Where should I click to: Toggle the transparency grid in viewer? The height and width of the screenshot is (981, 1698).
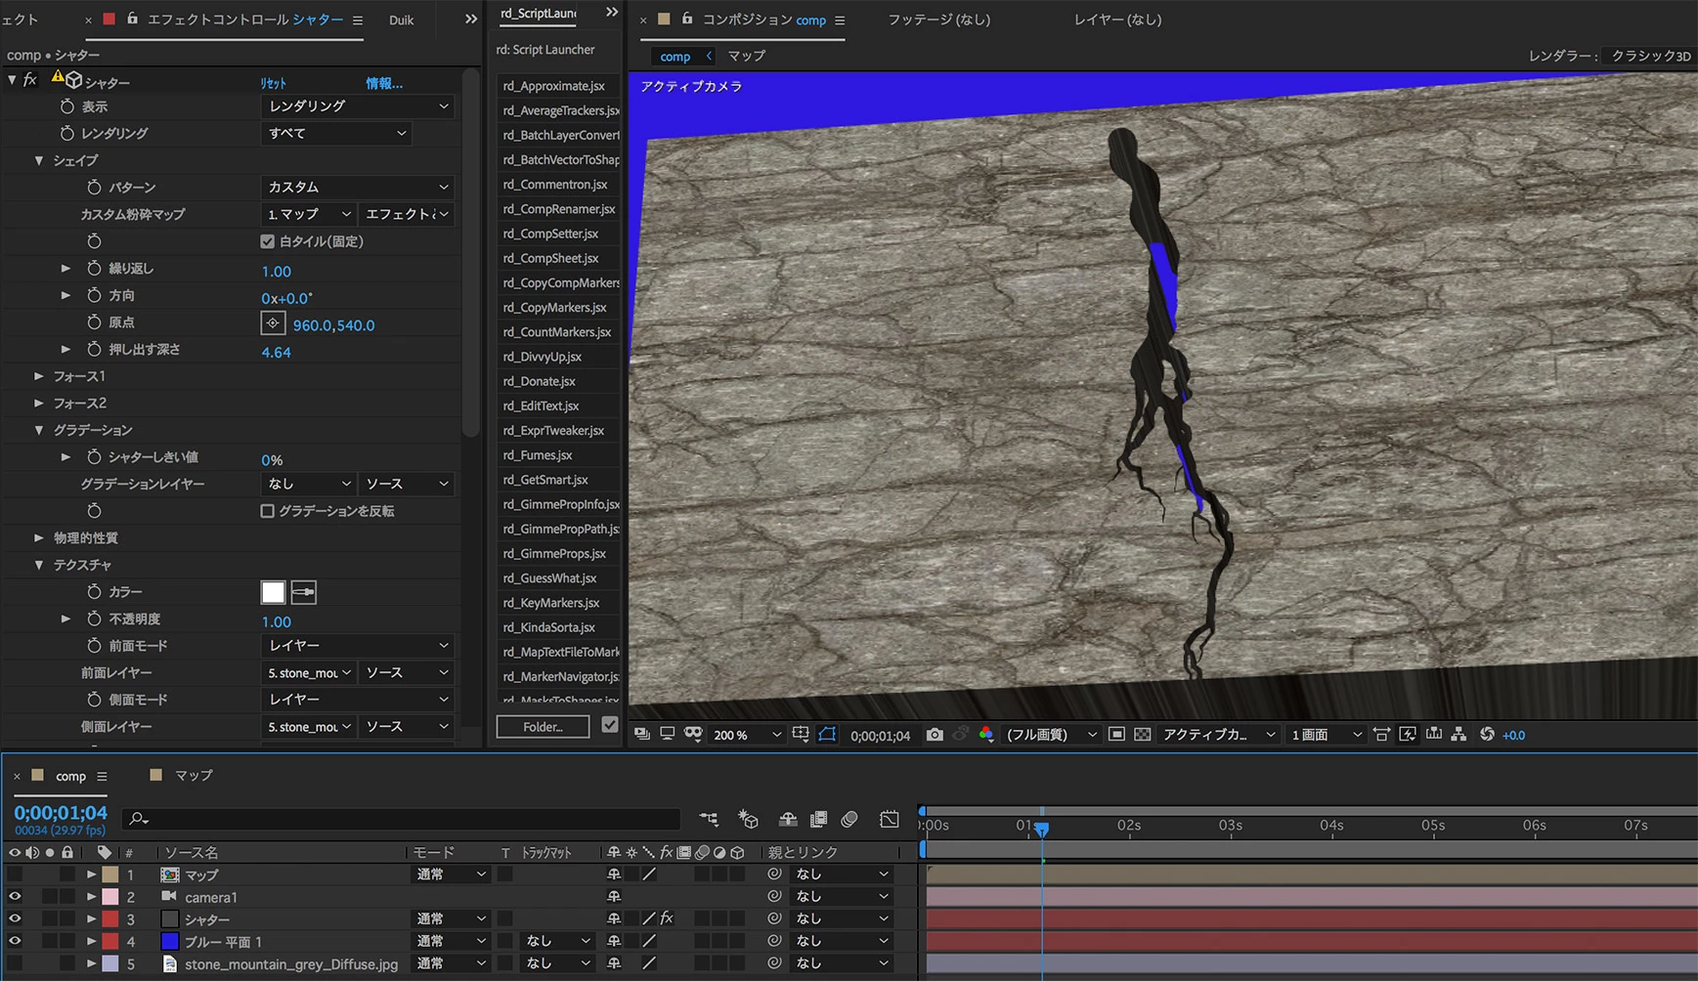point(1142,735)
